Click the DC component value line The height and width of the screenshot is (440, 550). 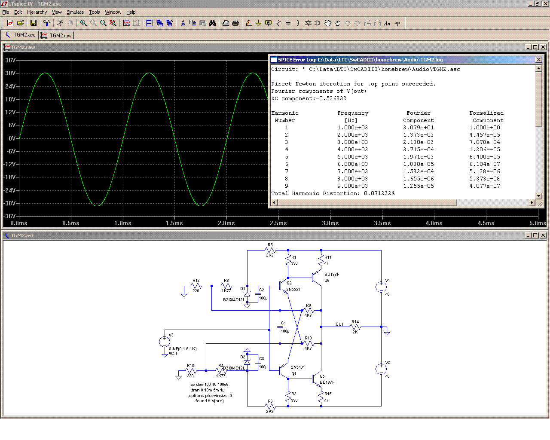tap(309, 98)
